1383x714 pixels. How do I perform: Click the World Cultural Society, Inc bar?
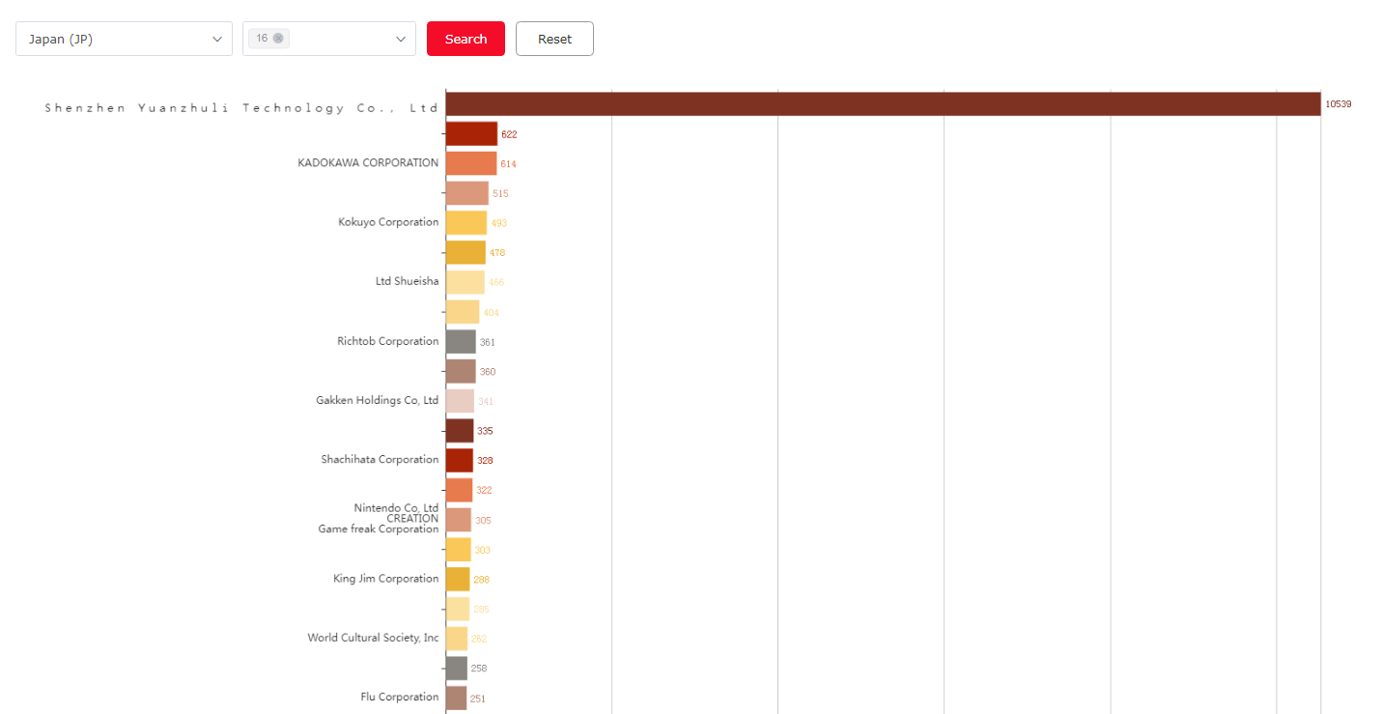(457, 639)
